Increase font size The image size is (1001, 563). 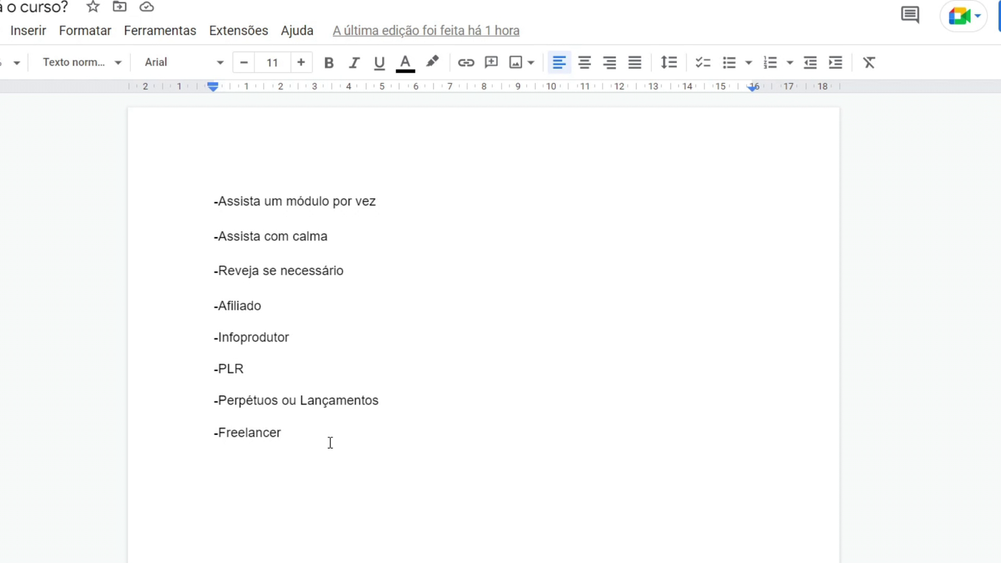301,63
